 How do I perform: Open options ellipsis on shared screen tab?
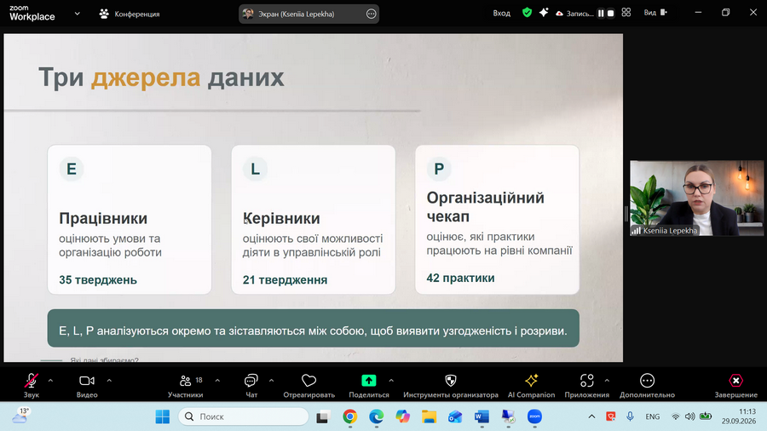click(x=372, y=14)
